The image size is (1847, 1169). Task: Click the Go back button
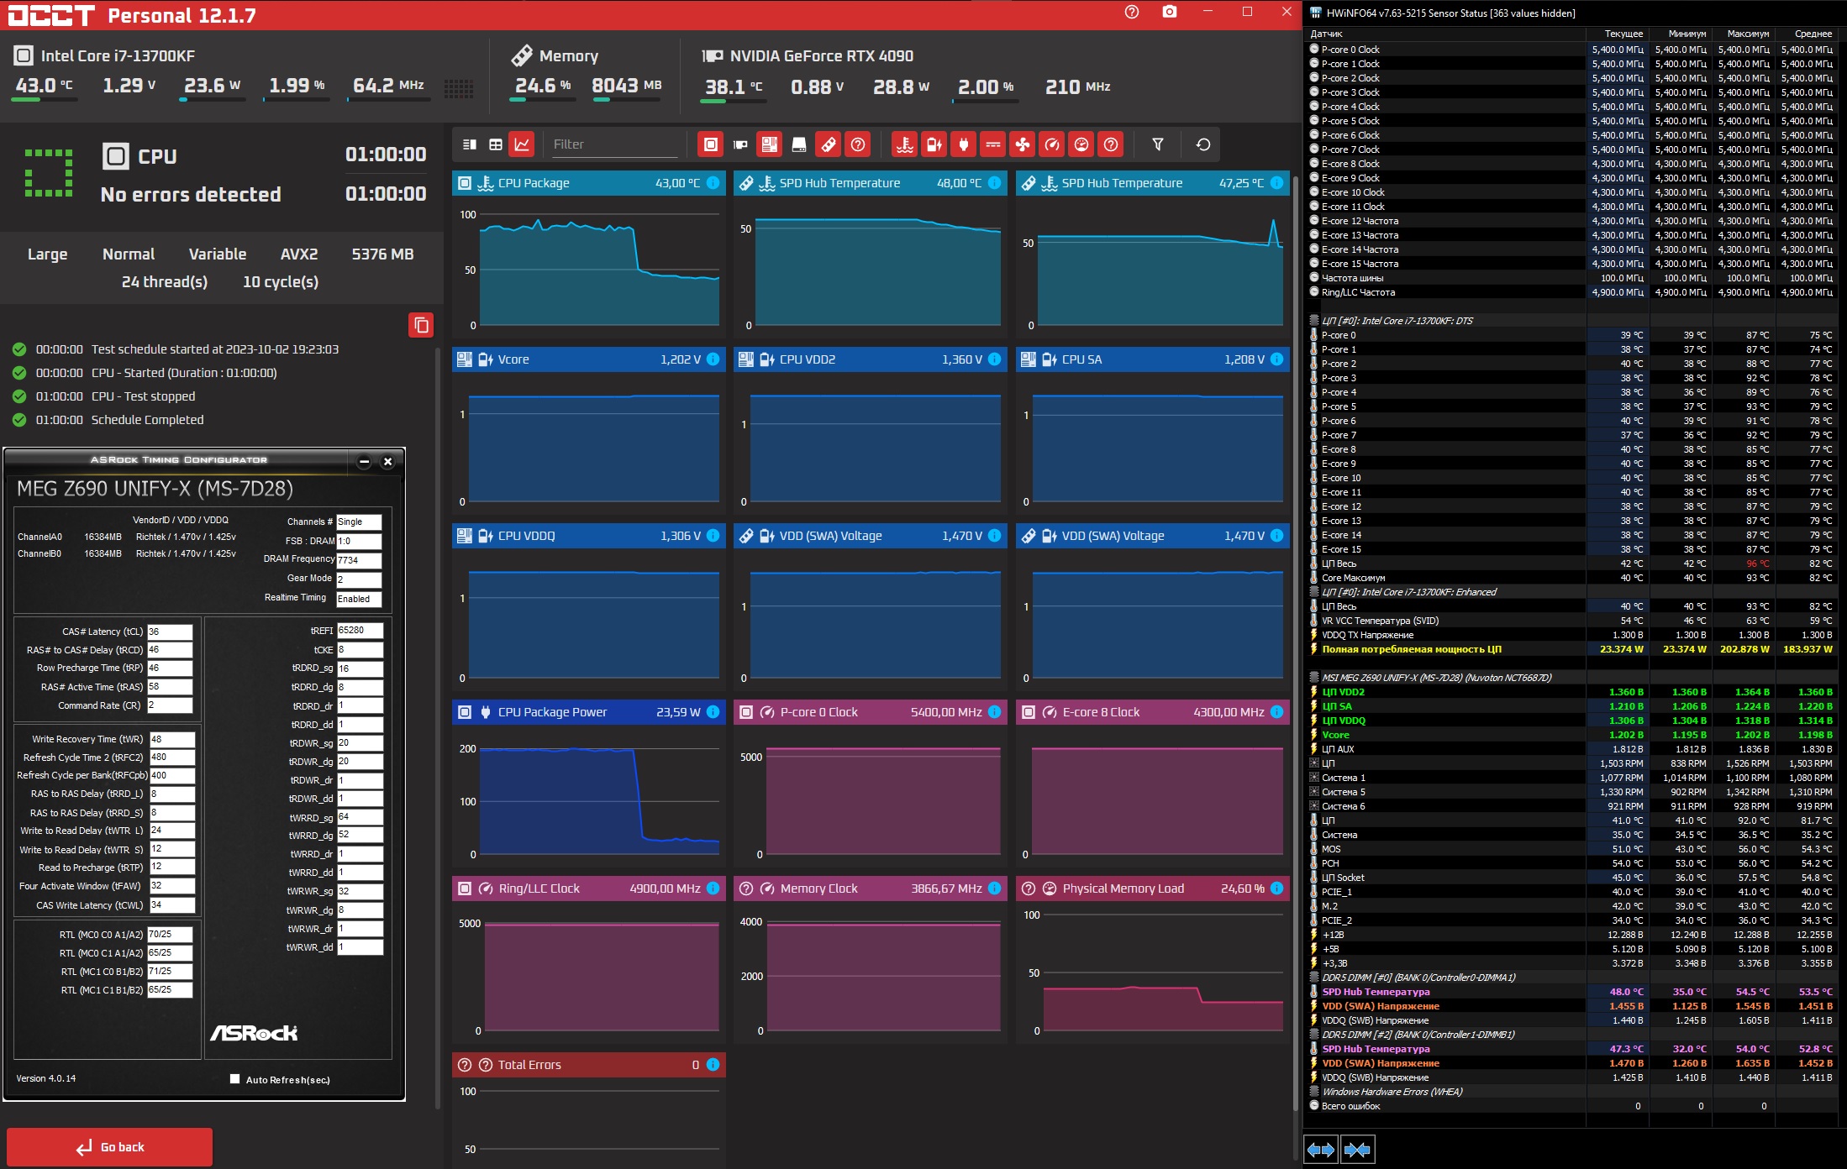109,1146
